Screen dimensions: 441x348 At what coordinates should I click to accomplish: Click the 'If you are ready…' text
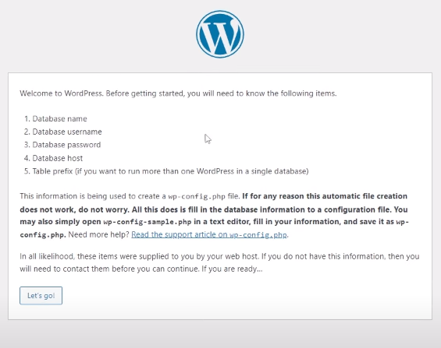[x=232, y=269]
